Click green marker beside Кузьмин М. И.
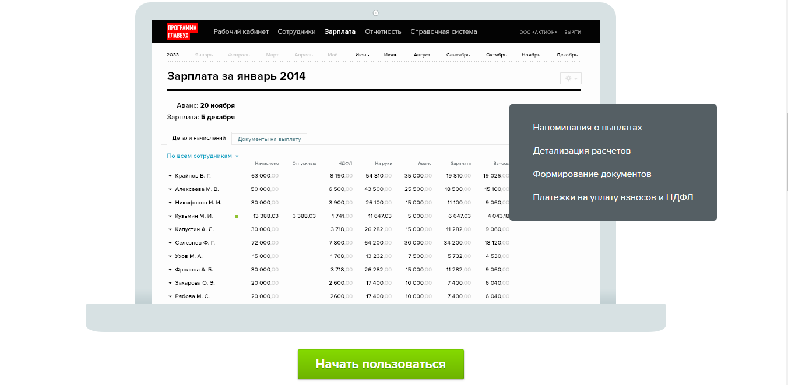788x385 pixels. pos(237,216)
